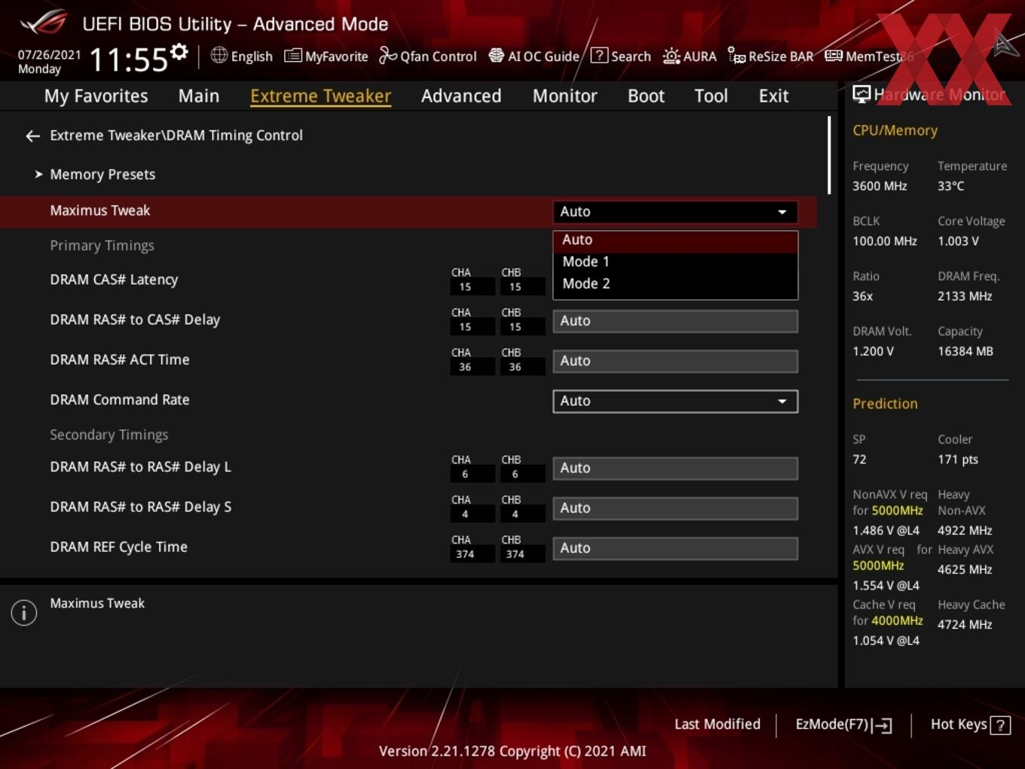This screenshot has height=769, width=1025.
Task: Click Last Modified button
Action: point(717,725)
